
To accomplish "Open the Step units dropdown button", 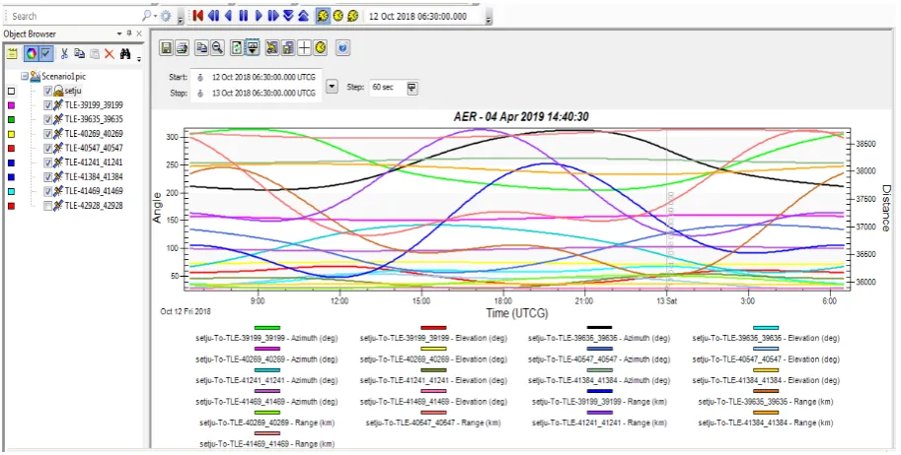I will pyautogui.click(x=412, y=88).
